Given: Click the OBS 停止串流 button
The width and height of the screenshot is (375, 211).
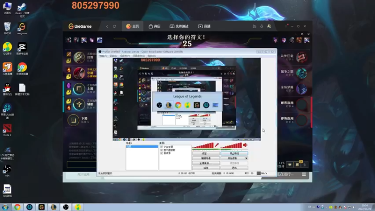Looking at the screenshot, I should coord(234,153).
